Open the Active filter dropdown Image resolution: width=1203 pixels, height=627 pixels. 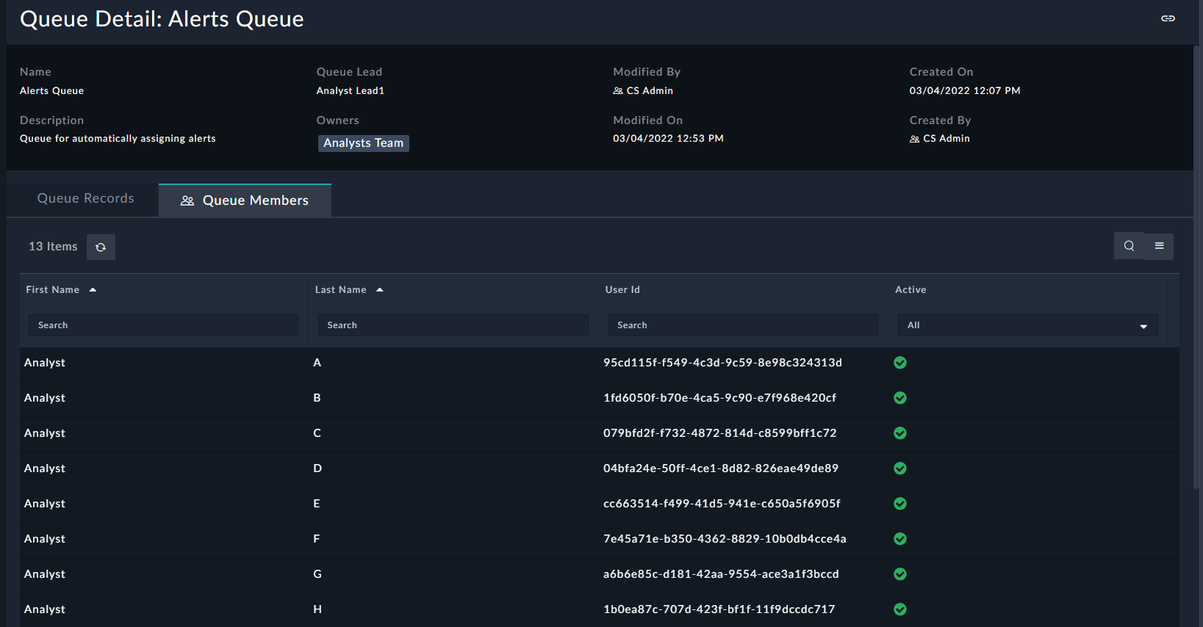[x=1027, y=325]
